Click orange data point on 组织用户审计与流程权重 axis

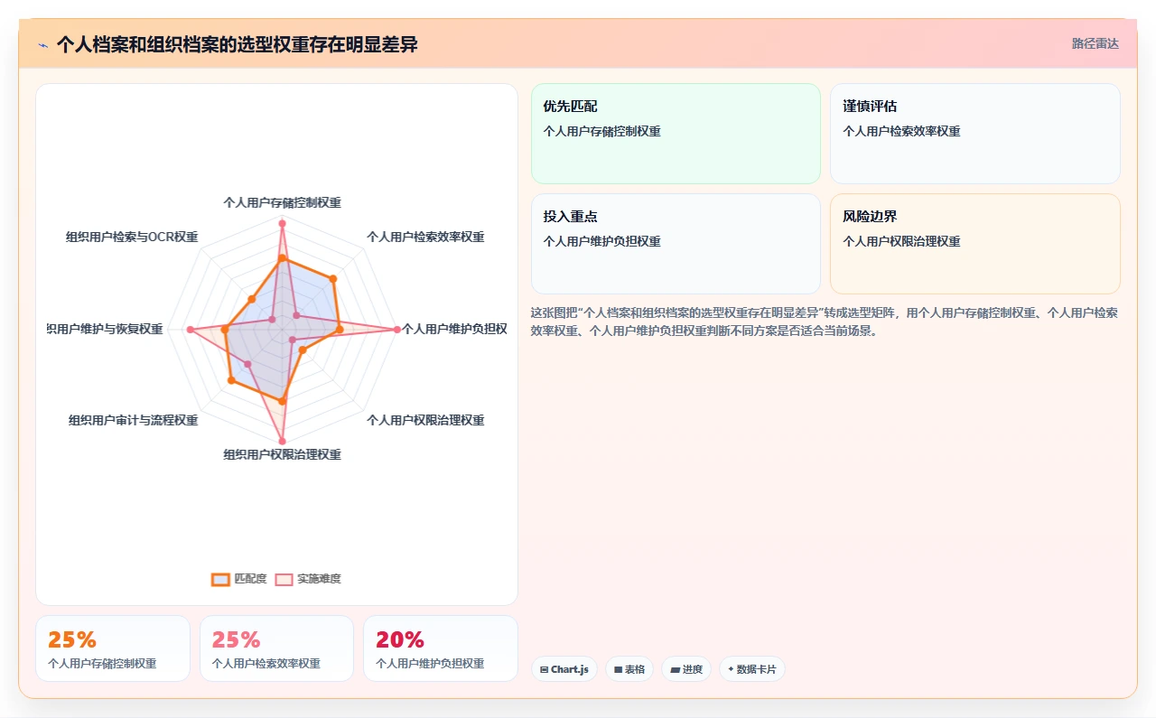coord(231,381)
